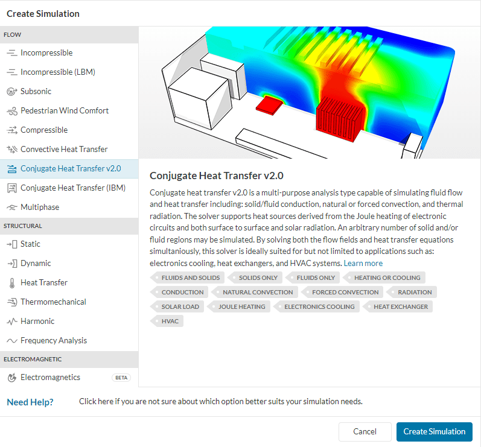The width and height of the screenshot is (481, 447).
Task: Click the Electromagnetics icon
Action: pos(11,378)
